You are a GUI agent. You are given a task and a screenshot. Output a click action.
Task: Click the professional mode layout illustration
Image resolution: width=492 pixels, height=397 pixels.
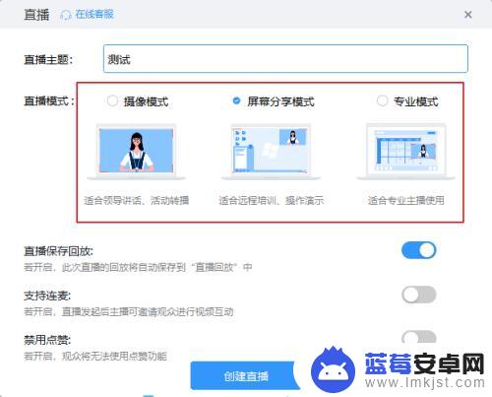(405, 152)
